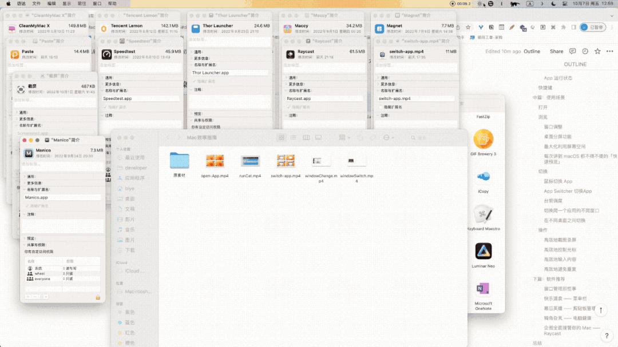Click the RunCat cat icon in menu bar
This screenshot has height=347, width=618.
515,3
